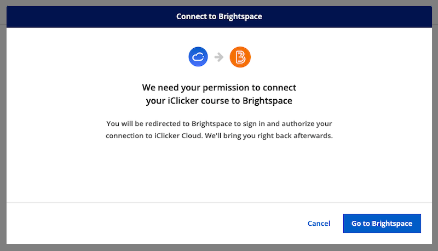This screenshot has width=438, height=251.
Task: Click the white cloud glyph in the blue circle
Action: (x=198, y=57)
